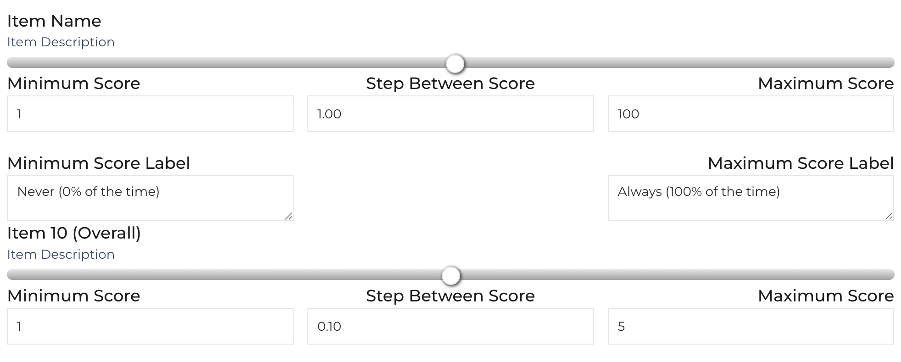Click resize grip of Maximum Score Label textarea

(889, 216)
